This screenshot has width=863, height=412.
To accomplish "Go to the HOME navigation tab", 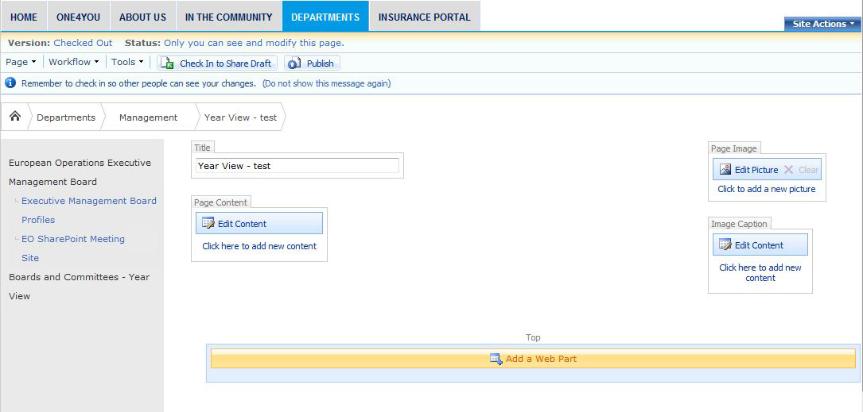I will click(24, 17).
